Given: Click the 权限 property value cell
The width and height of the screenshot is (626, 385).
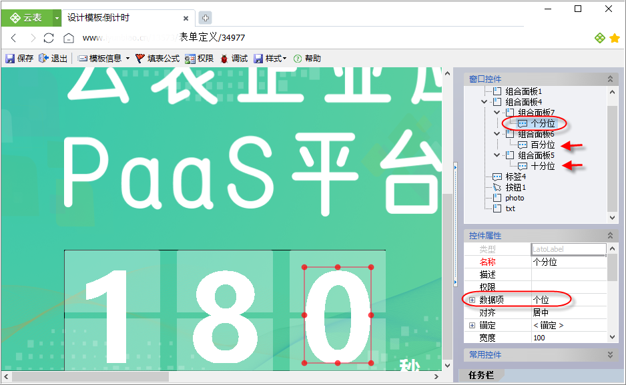Looking at the screenshot, I should click(569, 287).
